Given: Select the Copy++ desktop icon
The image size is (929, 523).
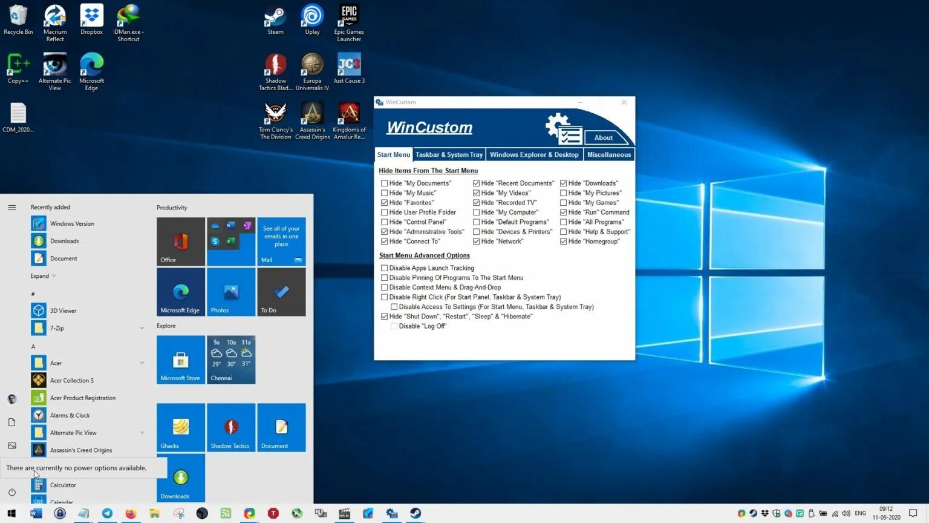Looking at the screenshot, I should 18,68.
